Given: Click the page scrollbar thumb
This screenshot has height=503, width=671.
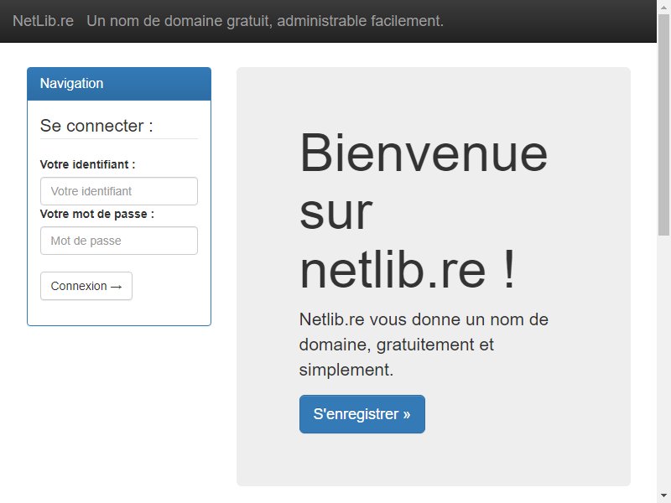Looking at the screenshot, I should (663, 124).
